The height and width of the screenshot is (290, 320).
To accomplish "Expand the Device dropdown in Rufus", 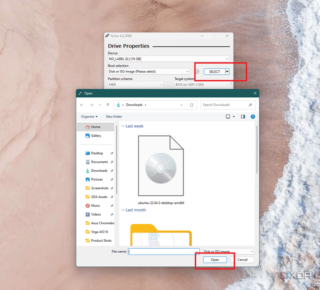I will tap(227, 59).
